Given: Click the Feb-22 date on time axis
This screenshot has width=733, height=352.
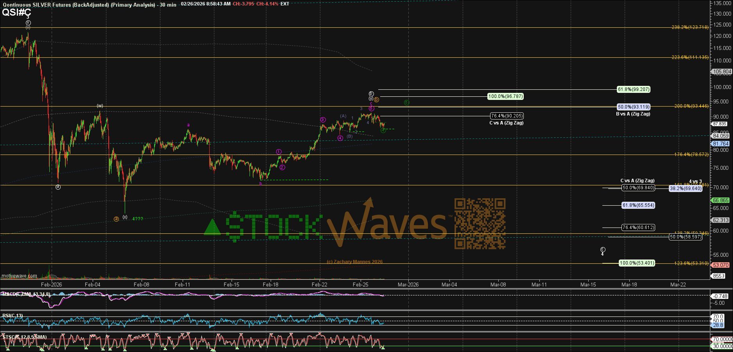Looking at the screenshot, I should tap(319, 284).
